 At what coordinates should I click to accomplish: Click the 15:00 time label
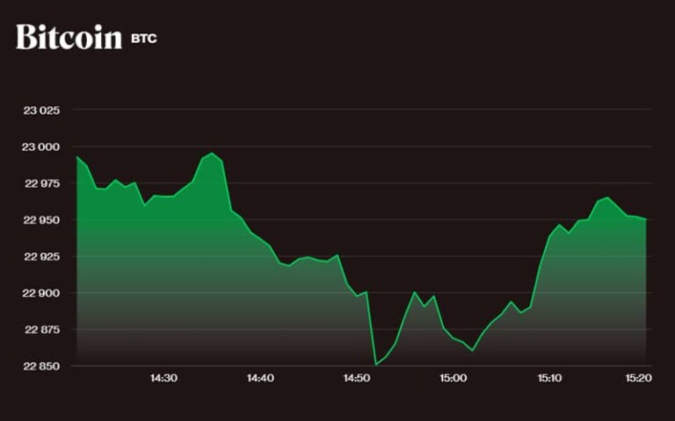[453, 378]
